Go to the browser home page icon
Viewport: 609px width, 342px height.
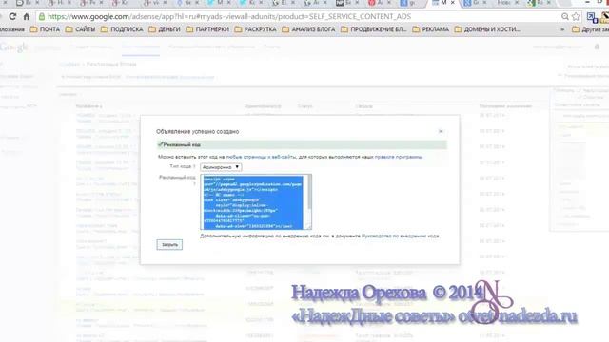coord(27,17)
